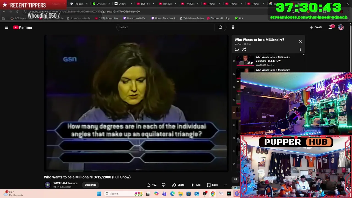Screen dimensions: 352x198
Task: Click the Create button
Action: 316,27
